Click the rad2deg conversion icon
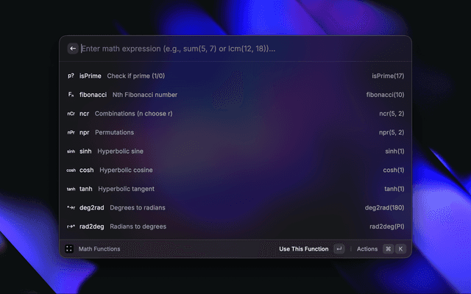The height and width of the screenshot is (294, 471). click(x=71, y=227)
